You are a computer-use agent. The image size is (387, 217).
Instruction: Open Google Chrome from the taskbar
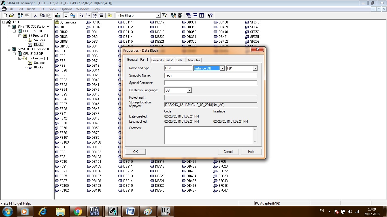coord(78,211)
